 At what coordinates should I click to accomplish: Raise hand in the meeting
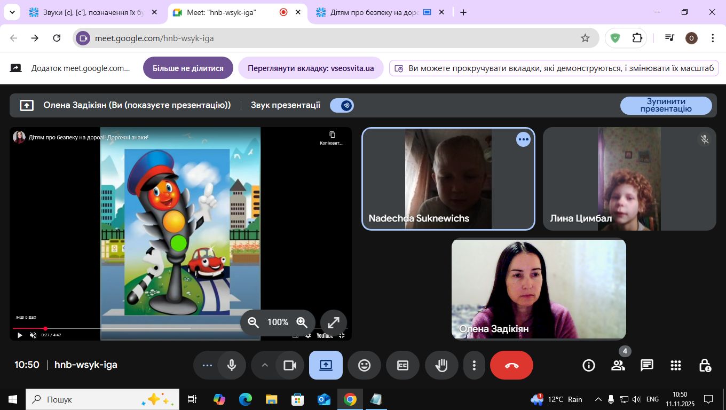tap(441, 365)
